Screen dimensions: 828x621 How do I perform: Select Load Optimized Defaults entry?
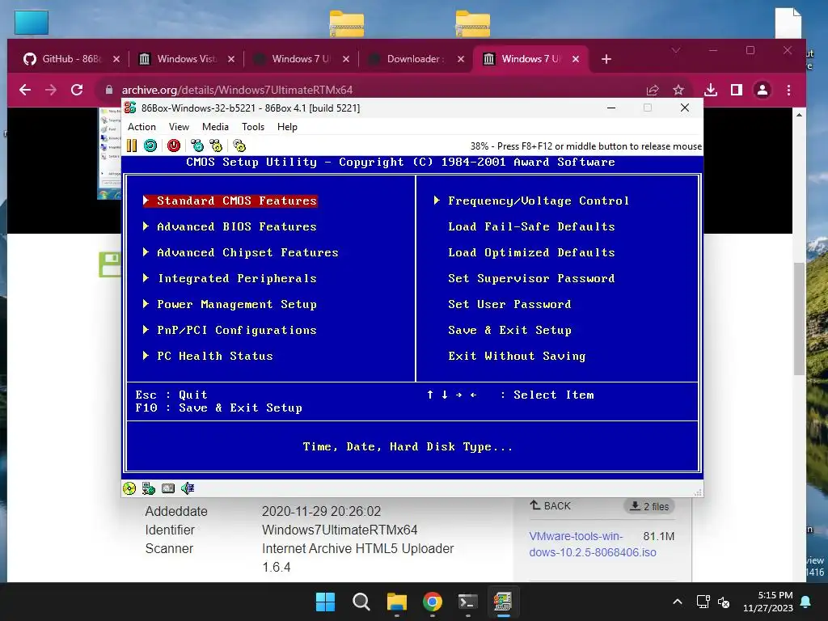(x=532, y=252)
